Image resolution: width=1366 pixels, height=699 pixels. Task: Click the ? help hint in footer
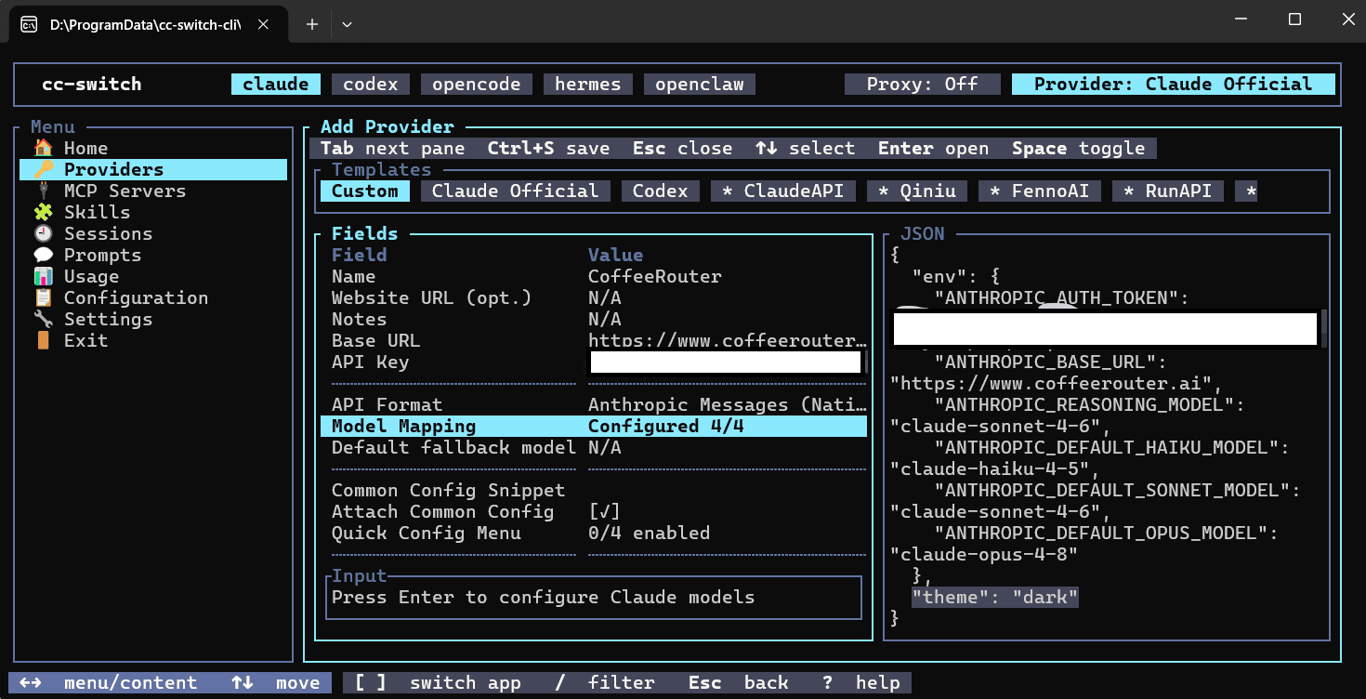pos(861,683)
